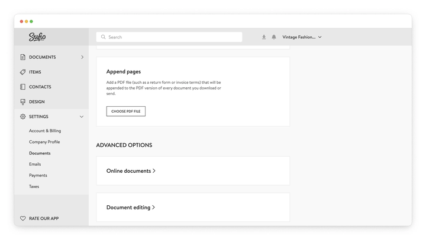Open Taxes settings
Viewport: 426px width, 240px height.
coord(34,187)
